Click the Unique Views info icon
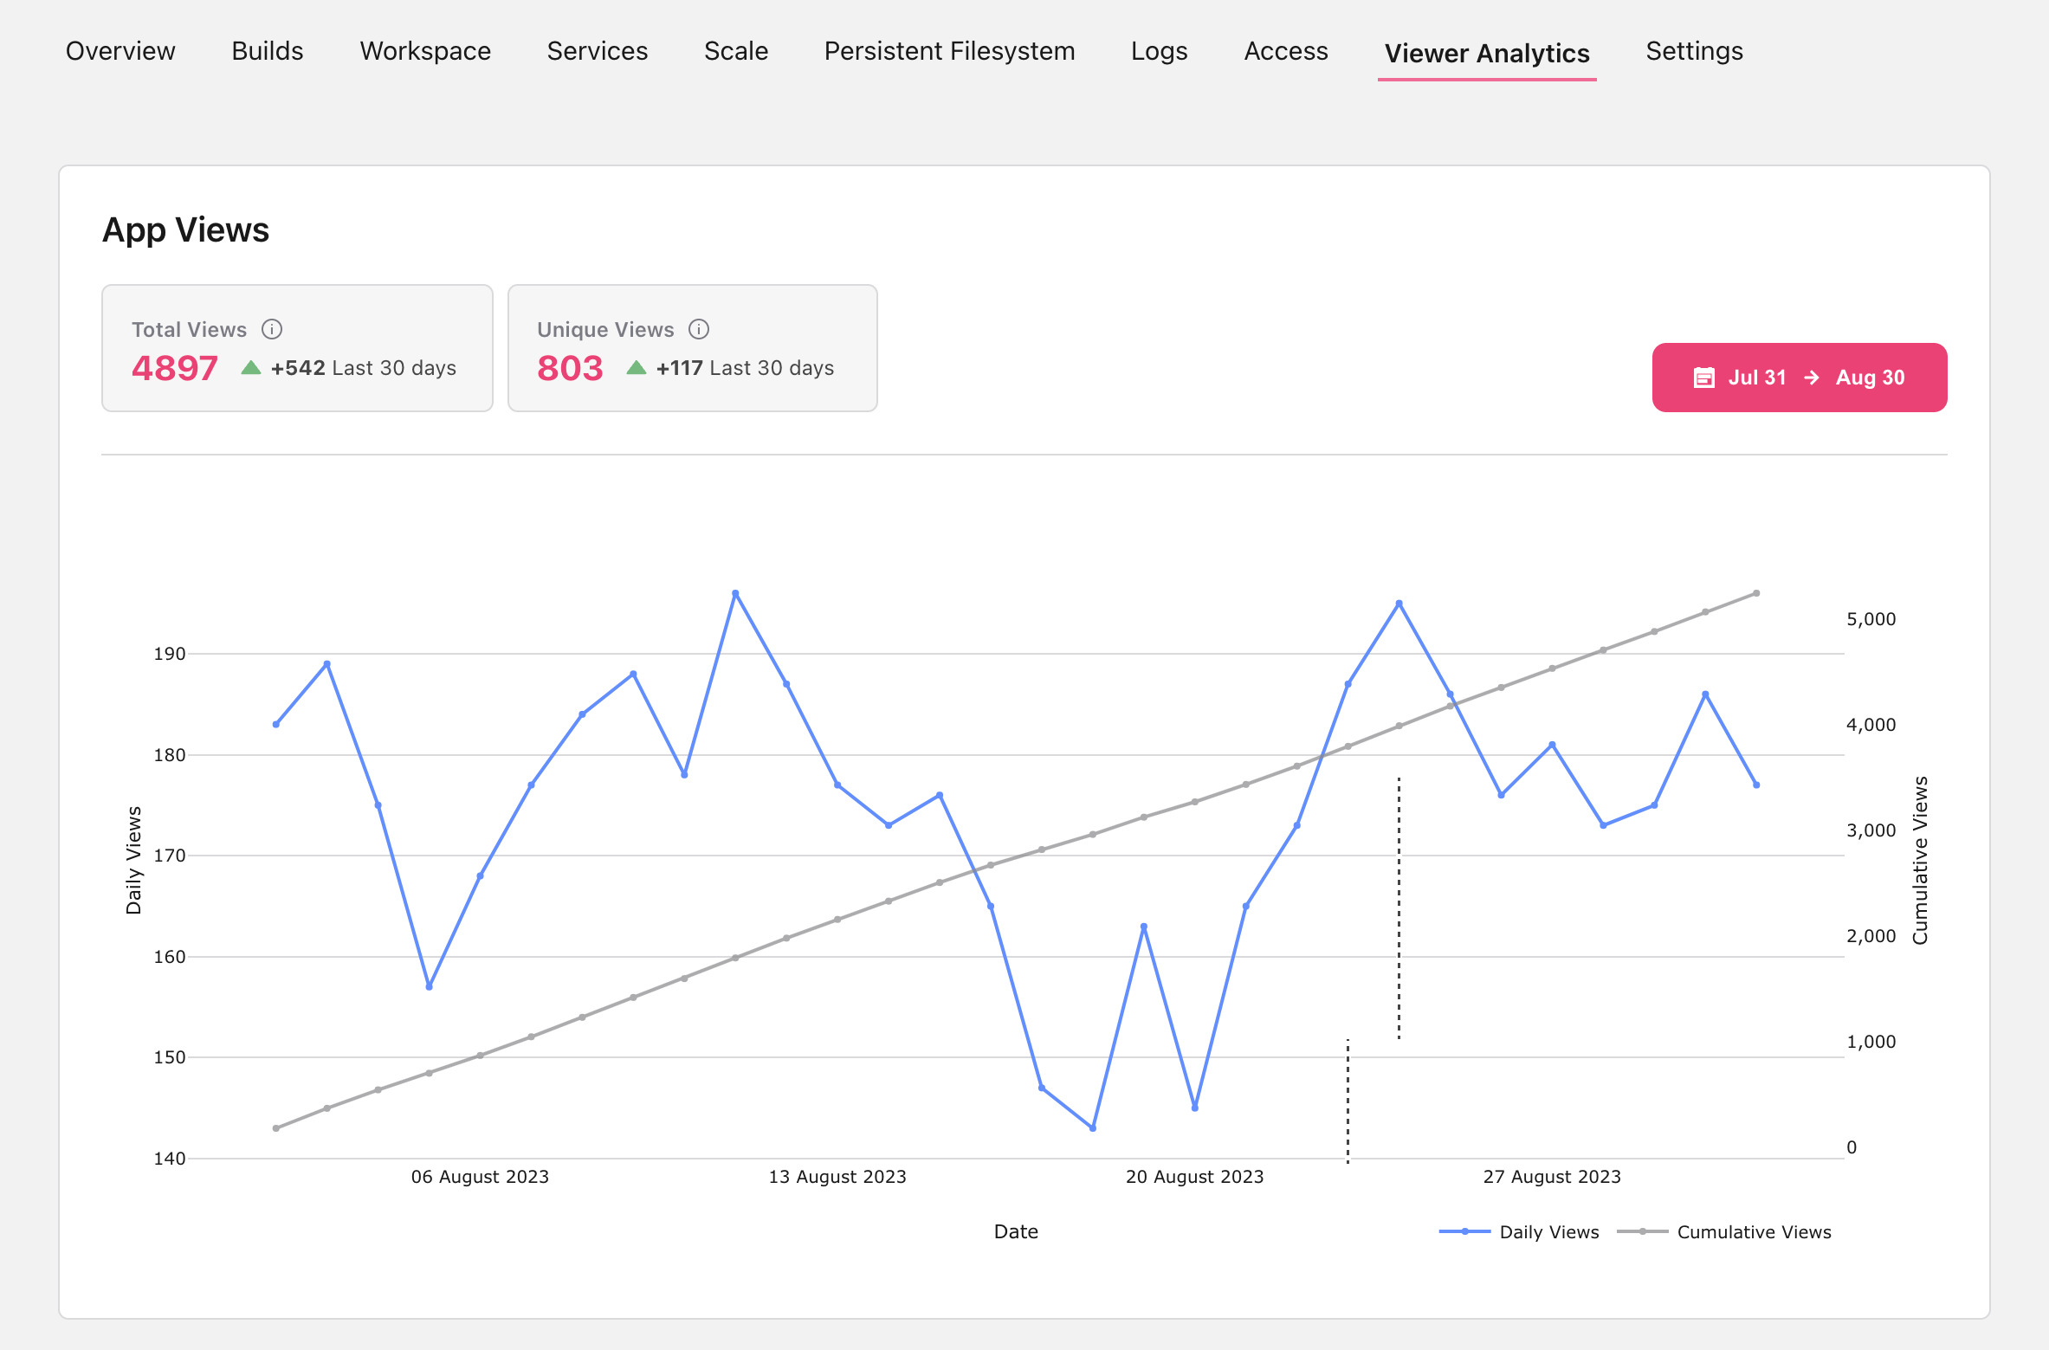This screenshot has width=2049, height=1350. coord(699,329)
